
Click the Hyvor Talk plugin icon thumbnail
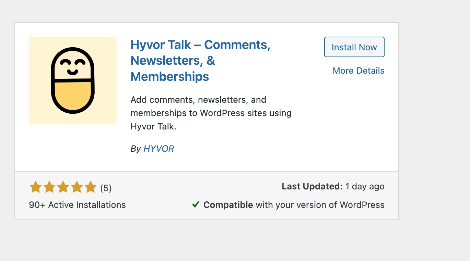73,80
